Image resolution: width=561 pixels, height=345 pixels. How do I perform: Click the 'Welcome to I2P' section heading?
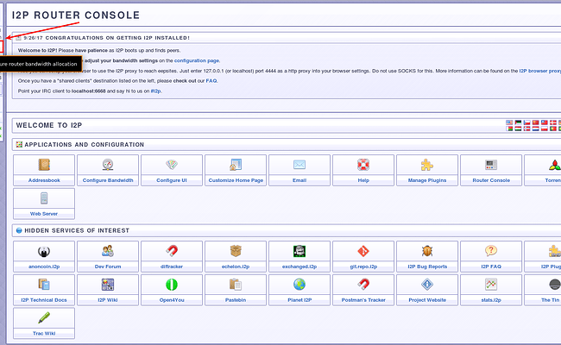[49, 125]
